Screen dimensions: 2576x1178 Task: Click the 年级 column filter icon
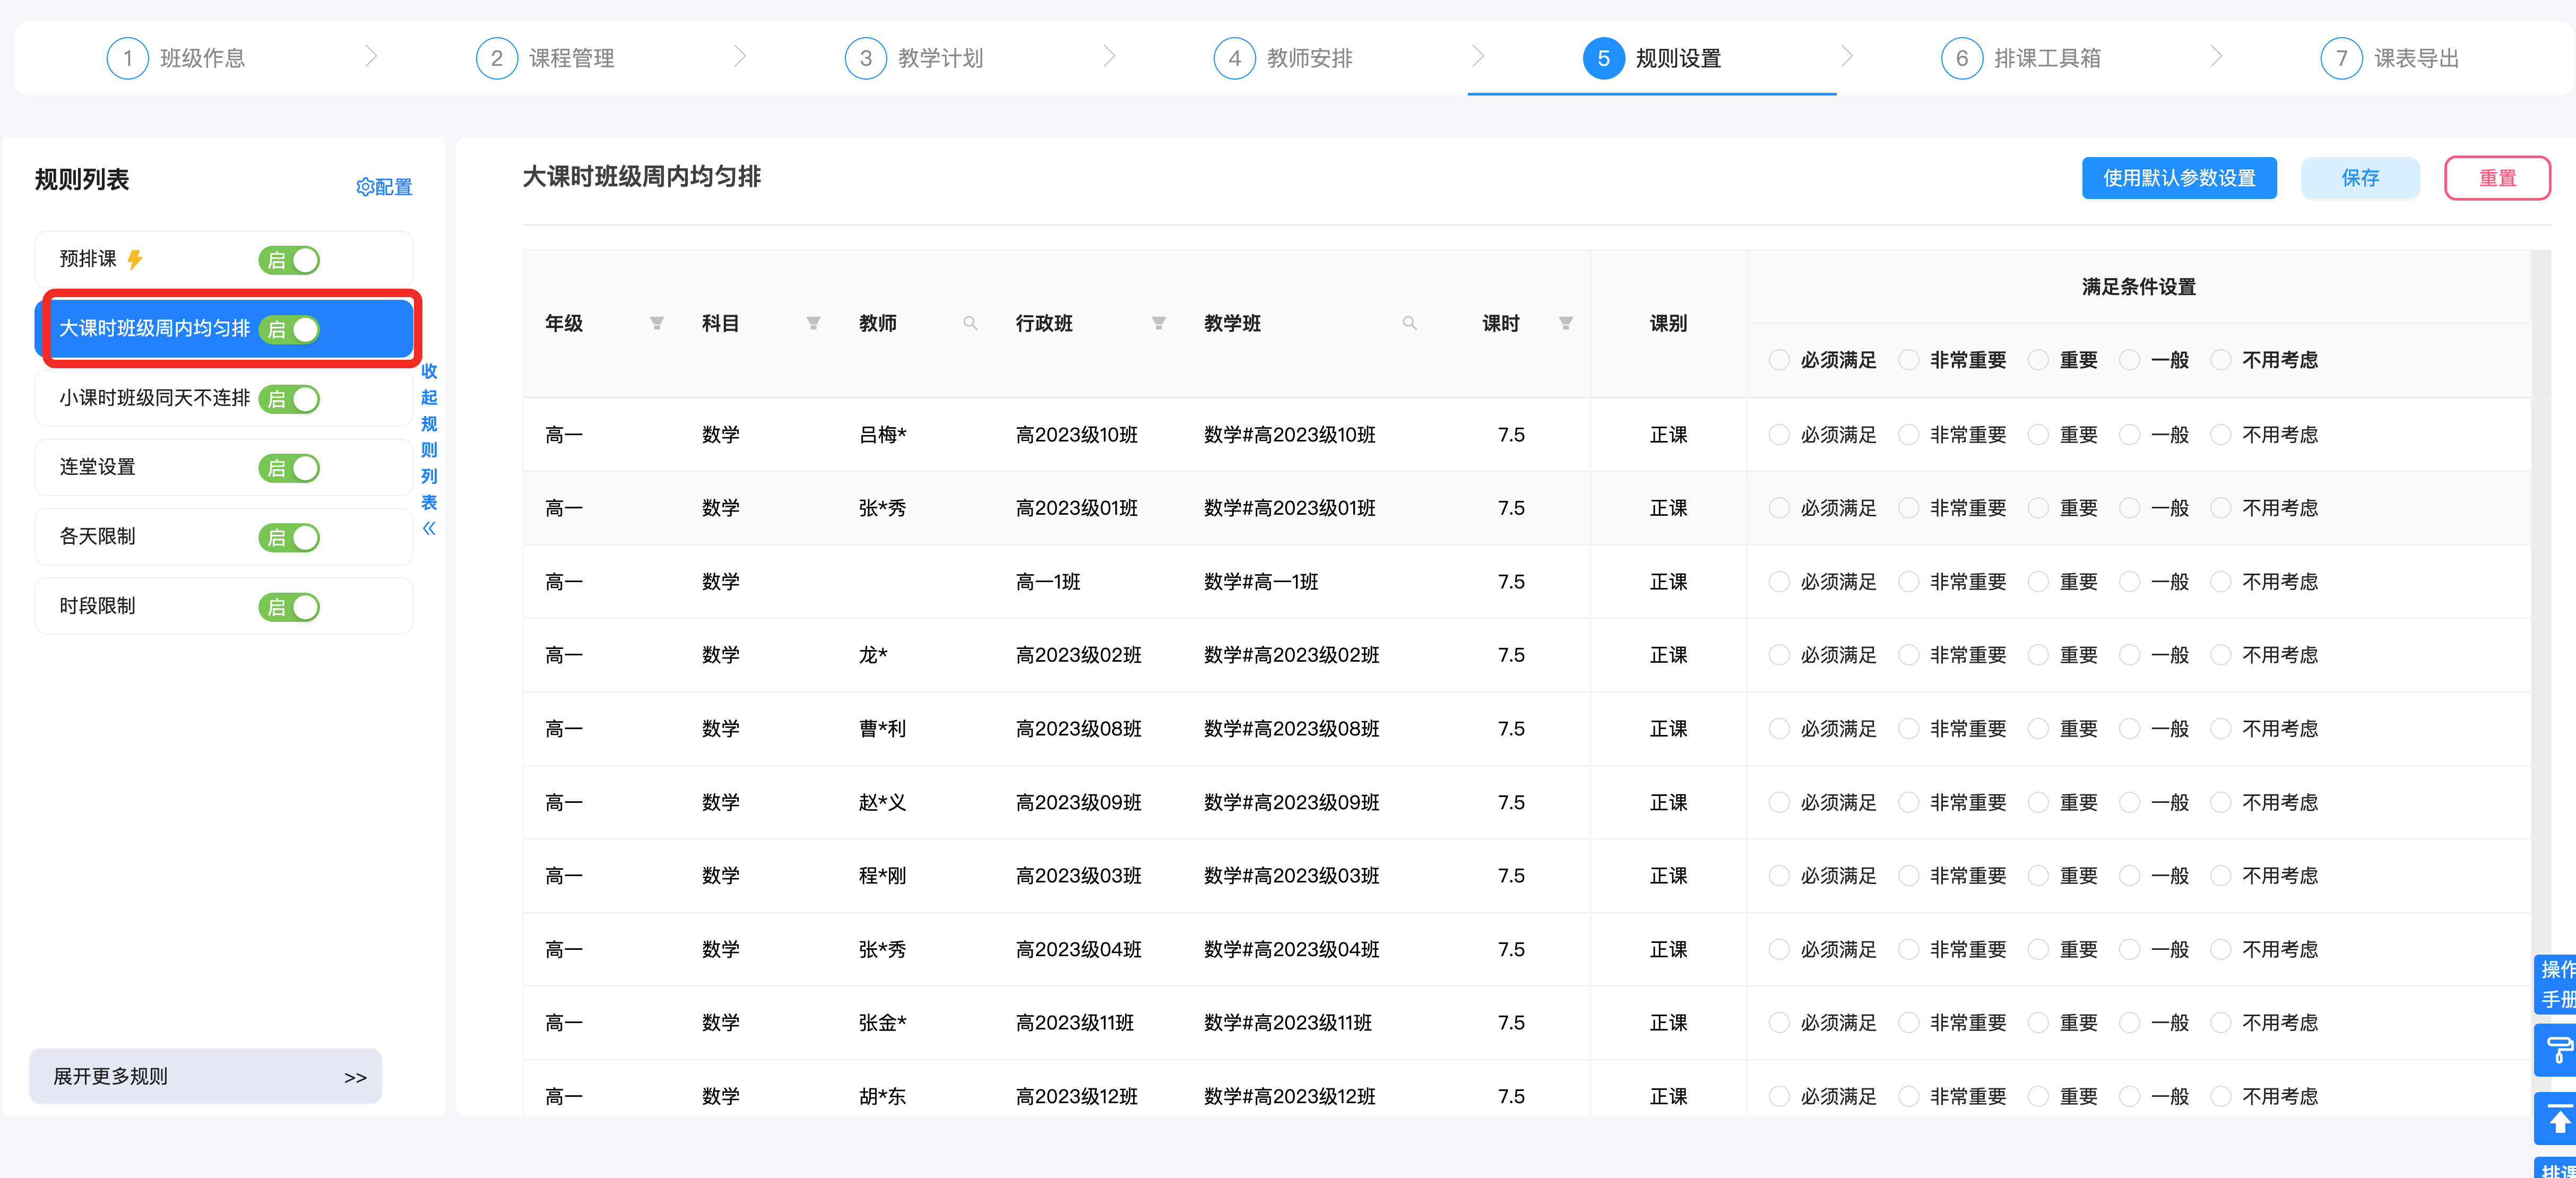(x=657, y=323)
